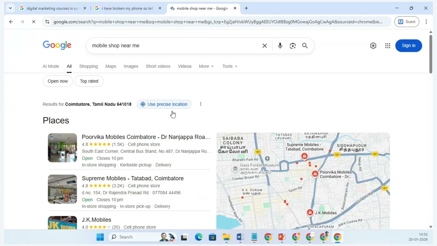Screen dimensions: 437x246
Task: View site information icon in address bar
Action: [47, 22]
